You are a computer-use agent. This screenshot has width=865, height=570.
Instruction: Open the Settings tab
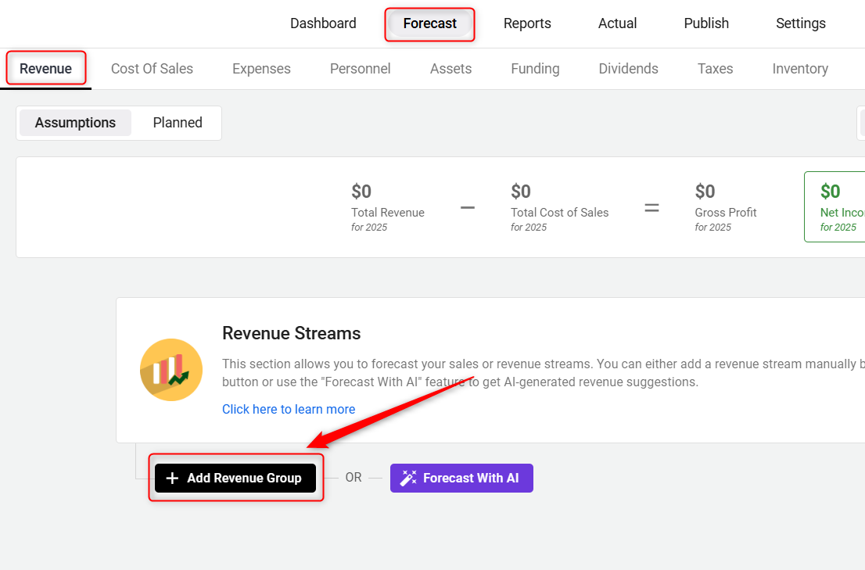pos(800,23)
